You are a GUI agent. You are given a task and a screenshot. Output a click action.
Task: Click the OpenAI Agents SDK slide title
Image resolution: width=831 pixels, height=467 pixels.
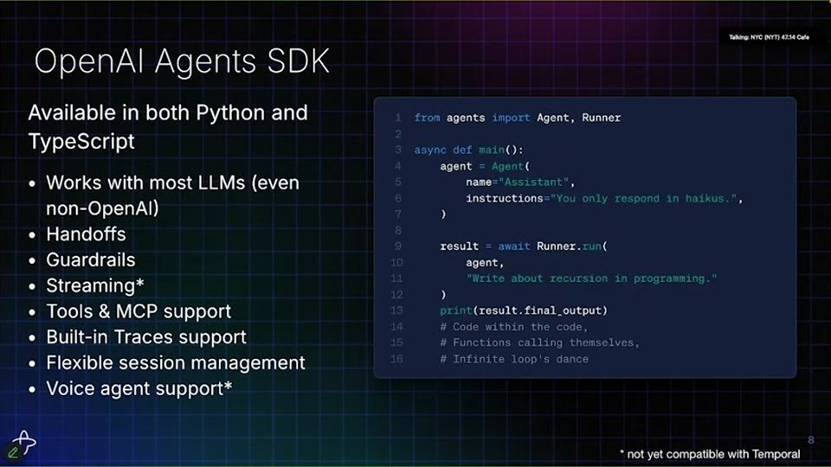point(182,61)
